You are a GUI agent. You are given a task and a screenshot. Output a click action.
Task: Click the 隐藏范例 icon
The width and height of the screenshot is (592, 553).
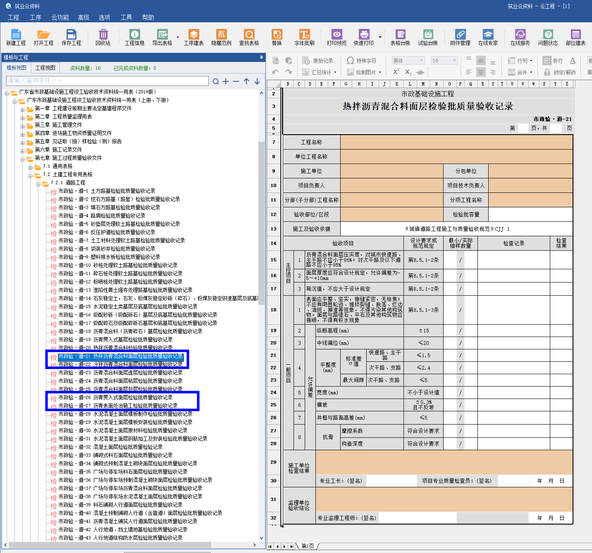221,37
